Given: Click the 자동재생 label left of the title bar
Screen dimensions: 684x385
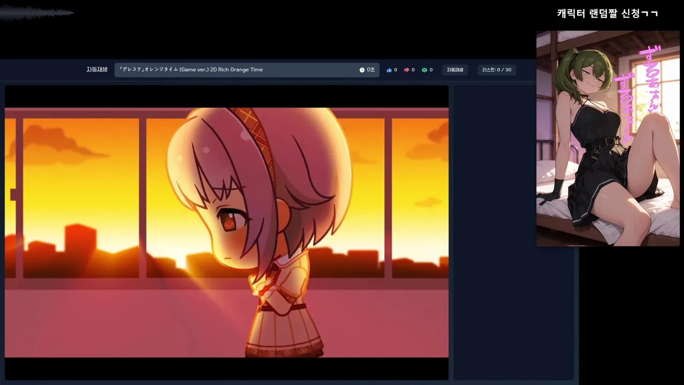Looking at the screenshot, I should coord(97,70).
